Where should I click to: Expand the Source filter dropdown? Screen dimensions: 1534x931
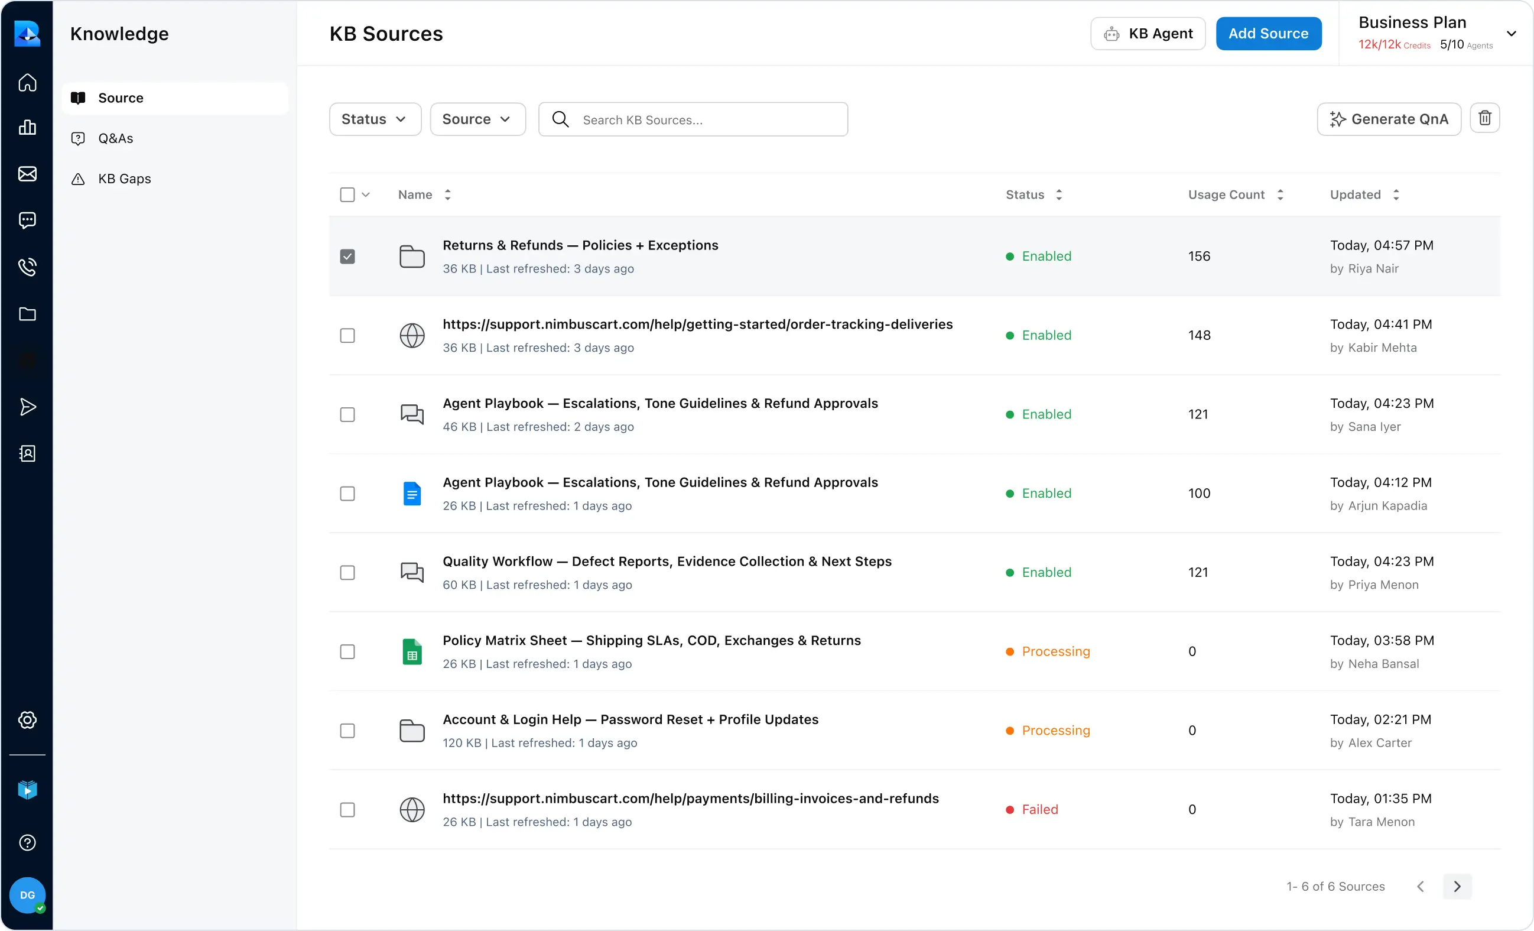tap(477, 119)
